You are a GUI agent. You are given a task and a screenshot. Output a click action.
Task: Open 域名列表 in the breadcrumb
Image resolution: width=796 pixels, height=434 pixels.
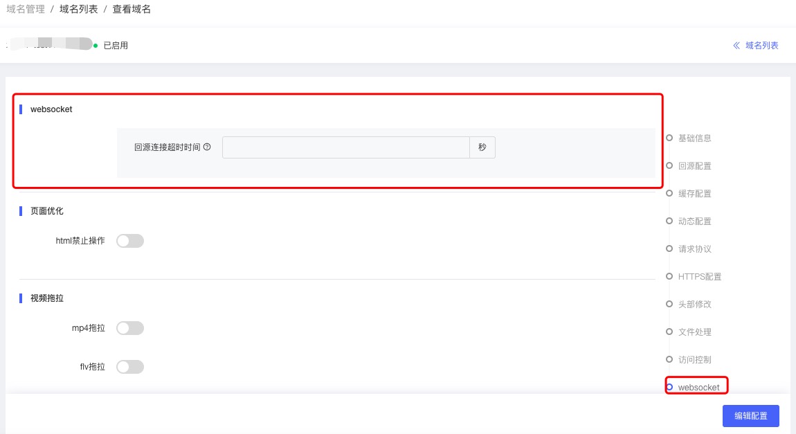click(x=79, y=9)
